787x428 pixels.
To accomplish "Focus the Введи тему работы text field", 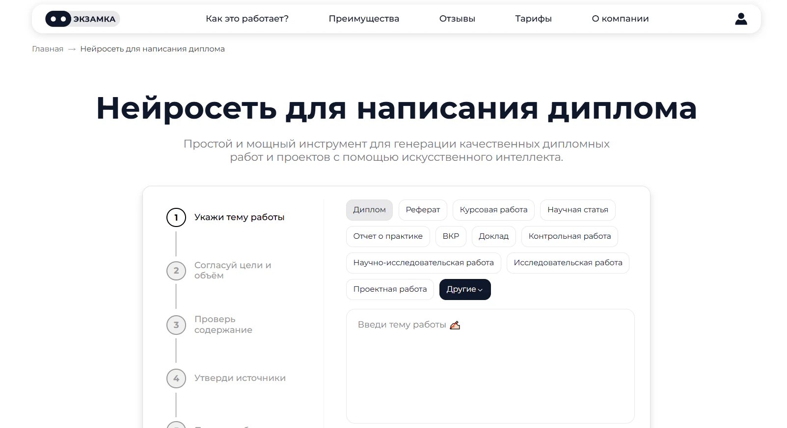I will click(x=490, y=366).
